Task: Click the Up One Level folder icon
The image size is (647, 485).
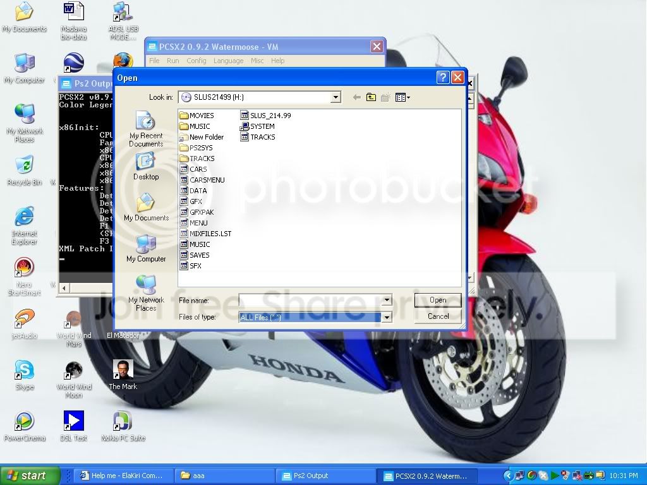Action: [x=371, y=97]
